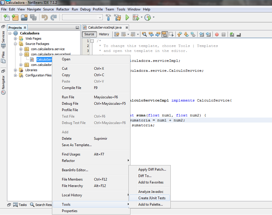Click the New File toolbar icon
Screen dimensions: 272x215
pos(7,17)
